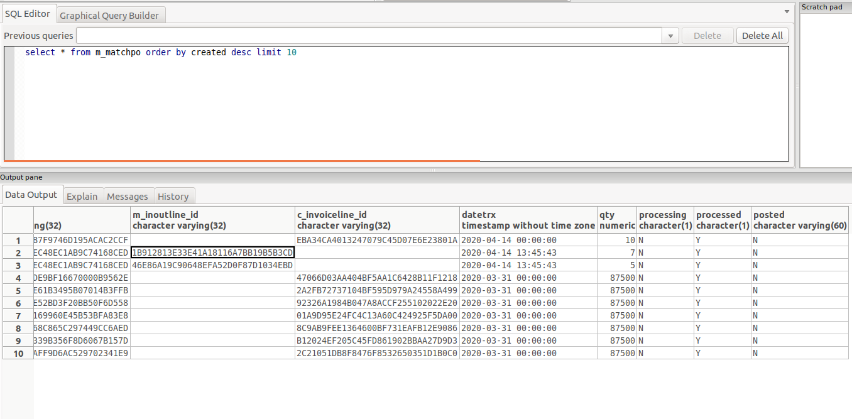Click the datetrx column header
The width and height of the screenshot is (852, 419).
[x=528, y=220]
